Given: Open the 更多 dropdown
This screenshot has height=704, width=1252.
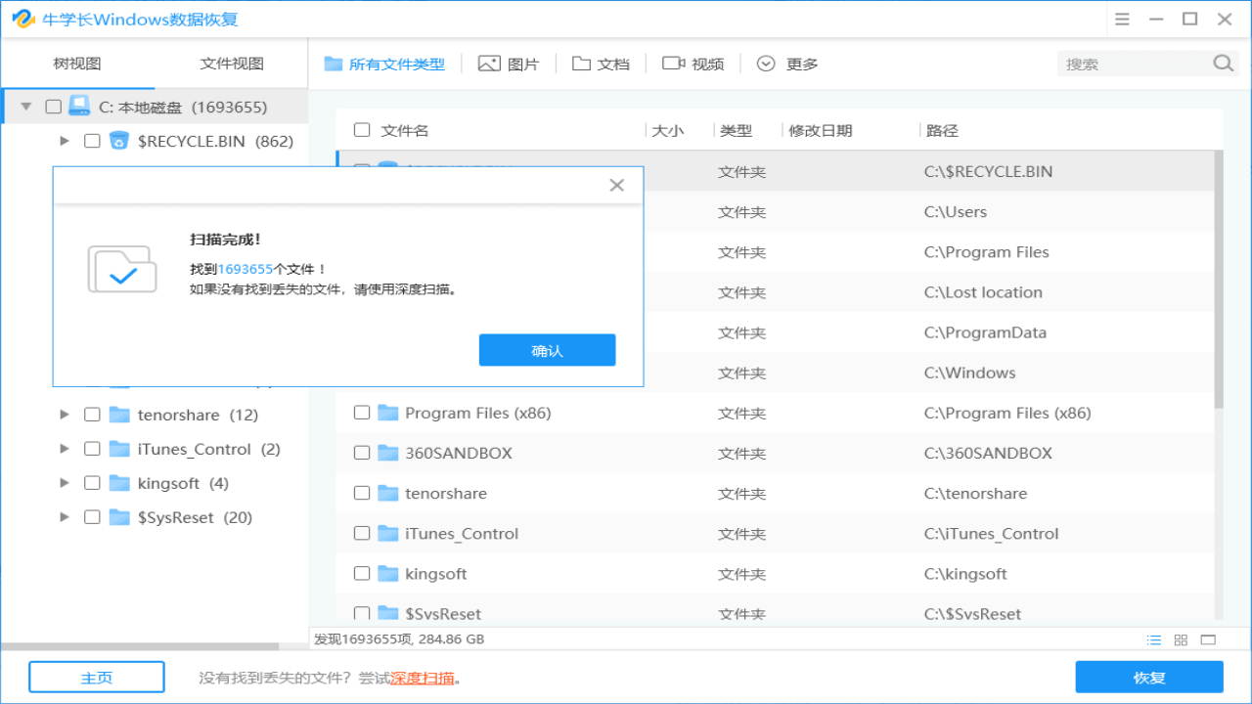Looking at the screenshot, I should [785, 63].
